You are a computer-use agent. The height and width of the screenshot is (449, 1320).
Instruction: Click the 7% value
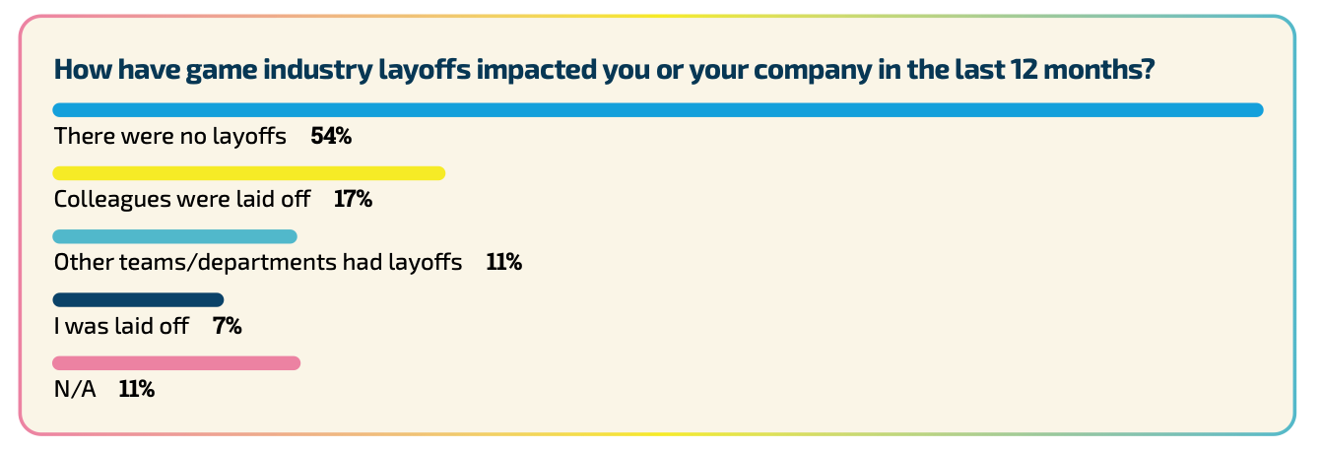pyautogui.click(x=228, y=326)
